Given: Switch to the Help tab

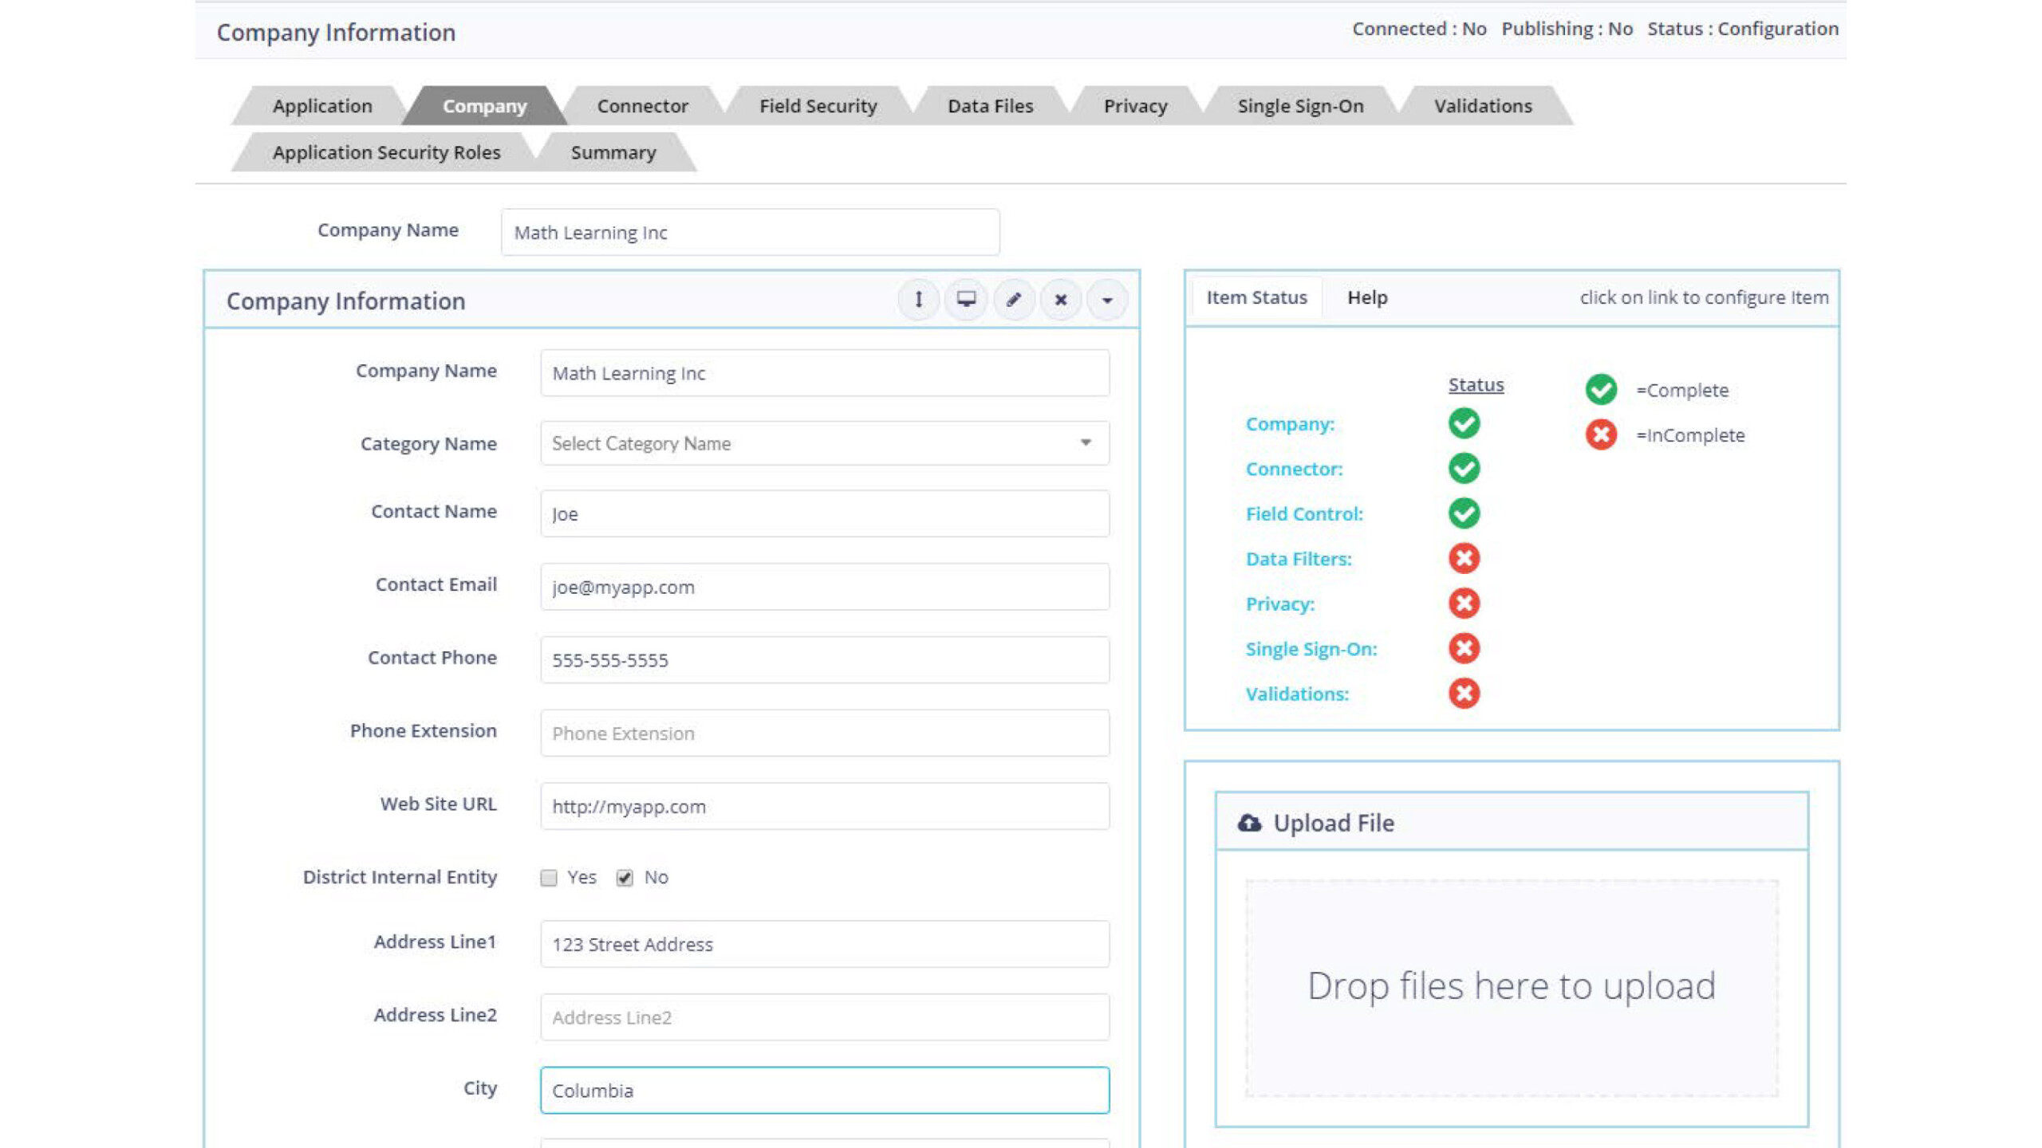Looking at the screenshot, I should (1367, 297).
